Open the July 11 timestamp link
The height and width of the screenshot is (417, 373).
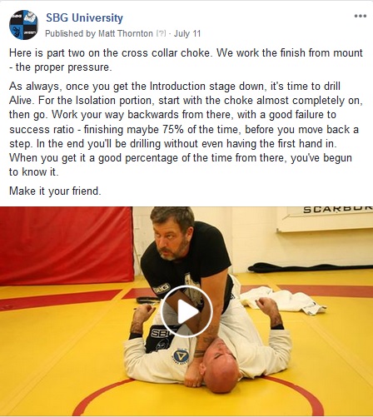pos(187,33)
